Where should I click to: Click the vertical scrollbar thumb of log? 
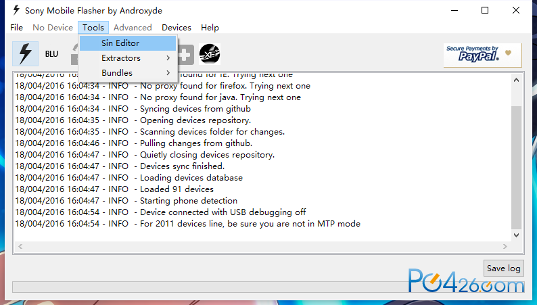516,167
